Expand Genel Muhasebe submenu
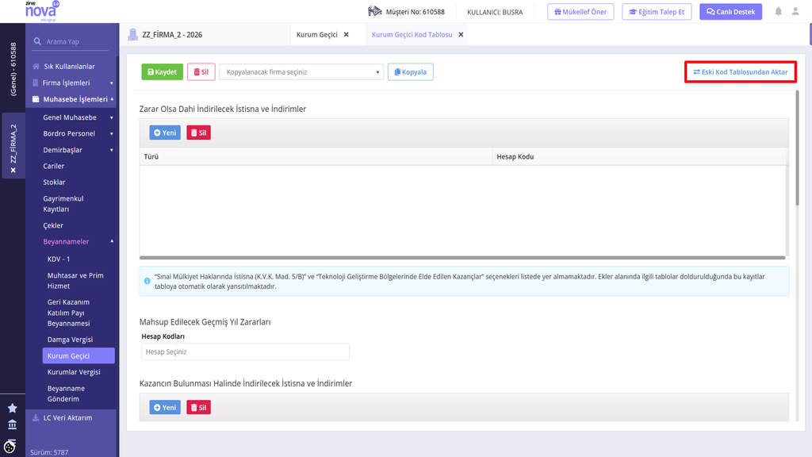812x457 pixels. (x=111, y=117)
